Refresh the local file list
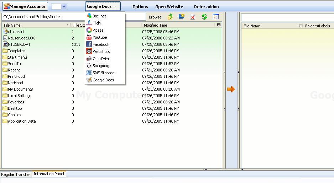The image size is (334, 183). (x=204, y=17)
